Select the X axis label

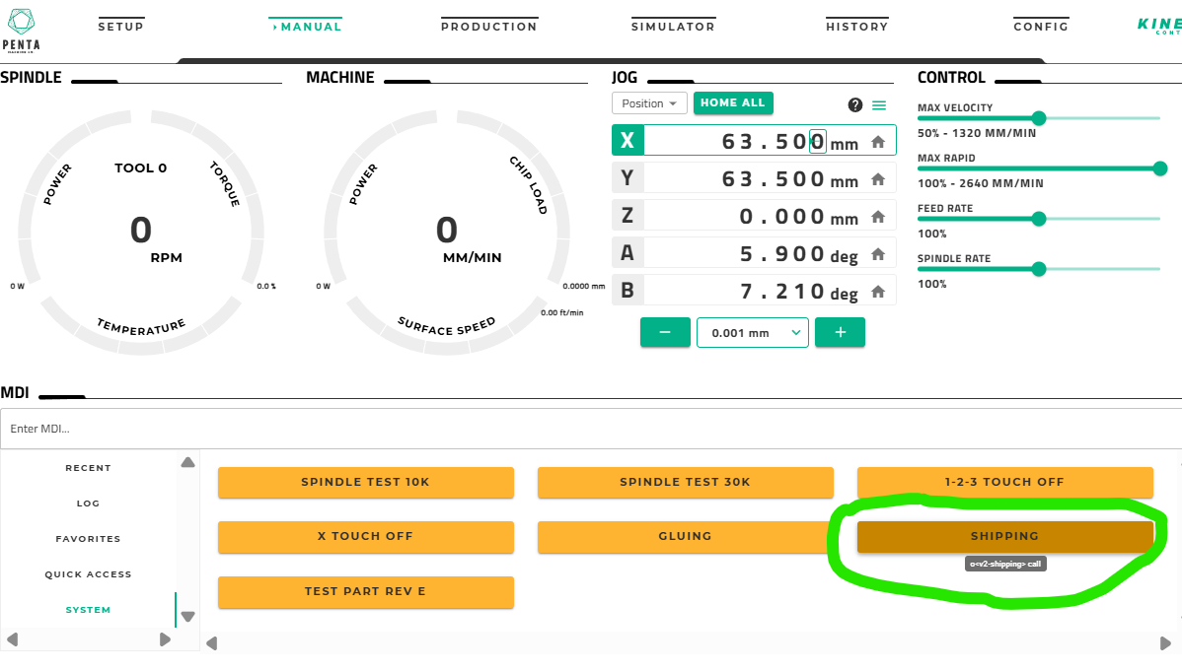click(628, 141)
